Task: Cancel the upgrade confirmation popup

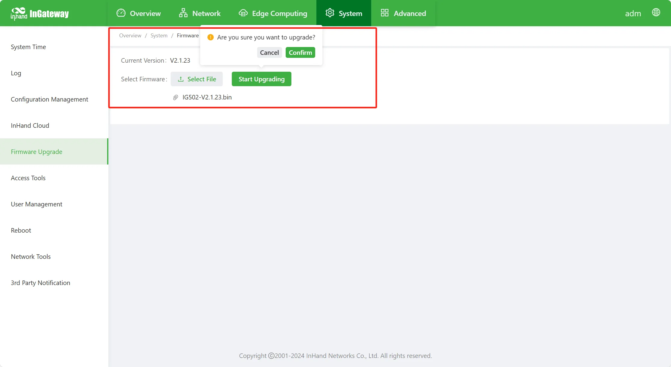Action: click(x=269, y=52)
